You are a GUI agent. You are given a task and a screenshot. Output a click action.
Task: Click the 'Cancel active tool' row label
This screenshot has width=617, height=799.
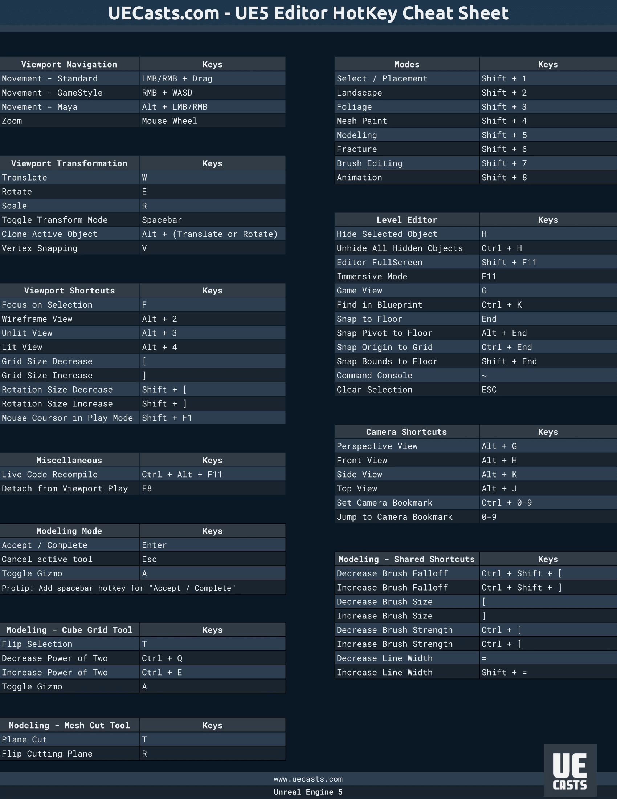pyautogui.click(x=69, y=559)
